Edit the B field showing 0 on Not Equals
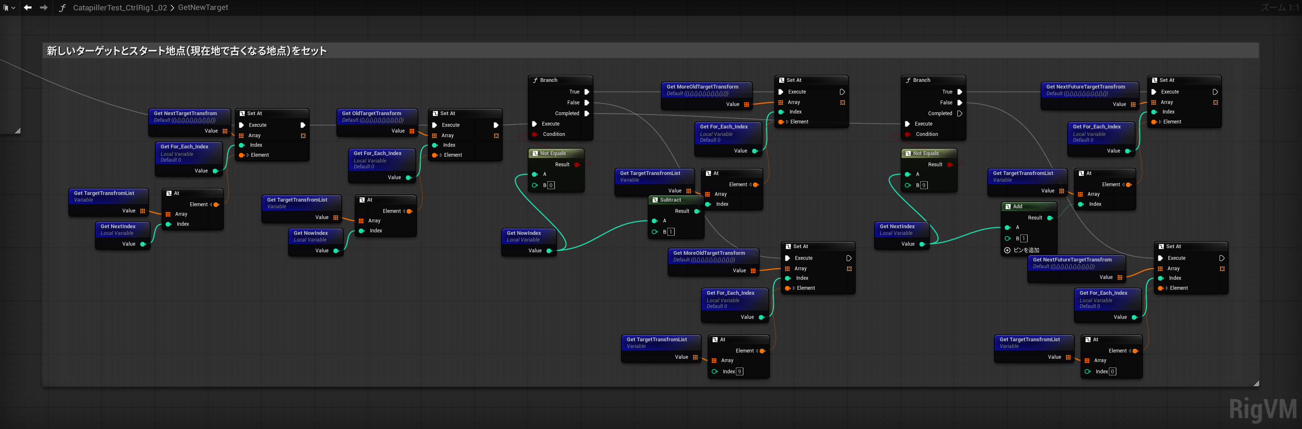Viewport: 1302px width, 429px height. 551,185
